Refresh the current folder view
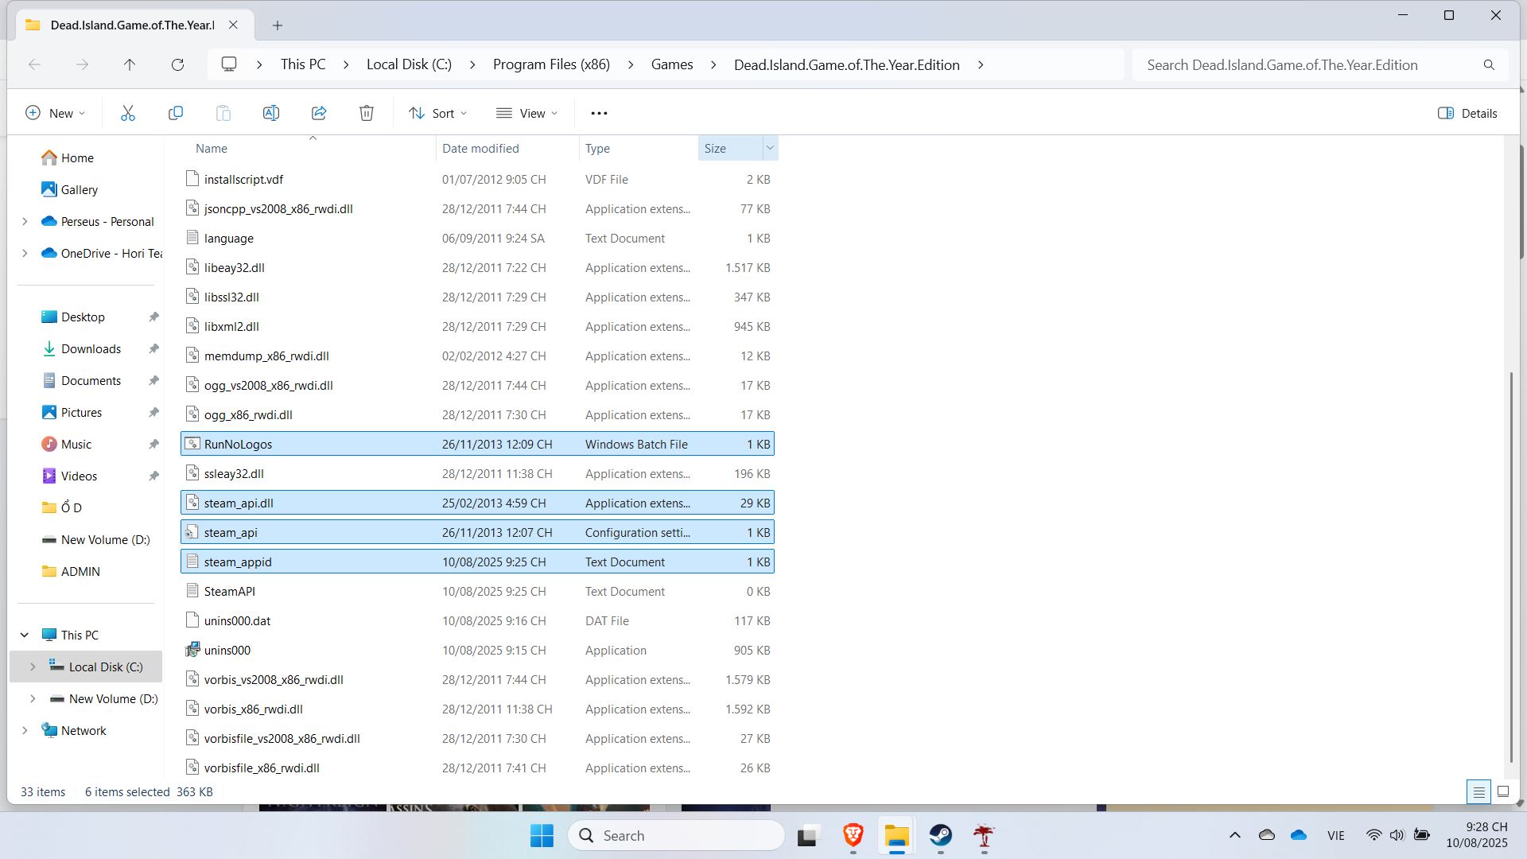1527x859 pixels. coord(177,64)
